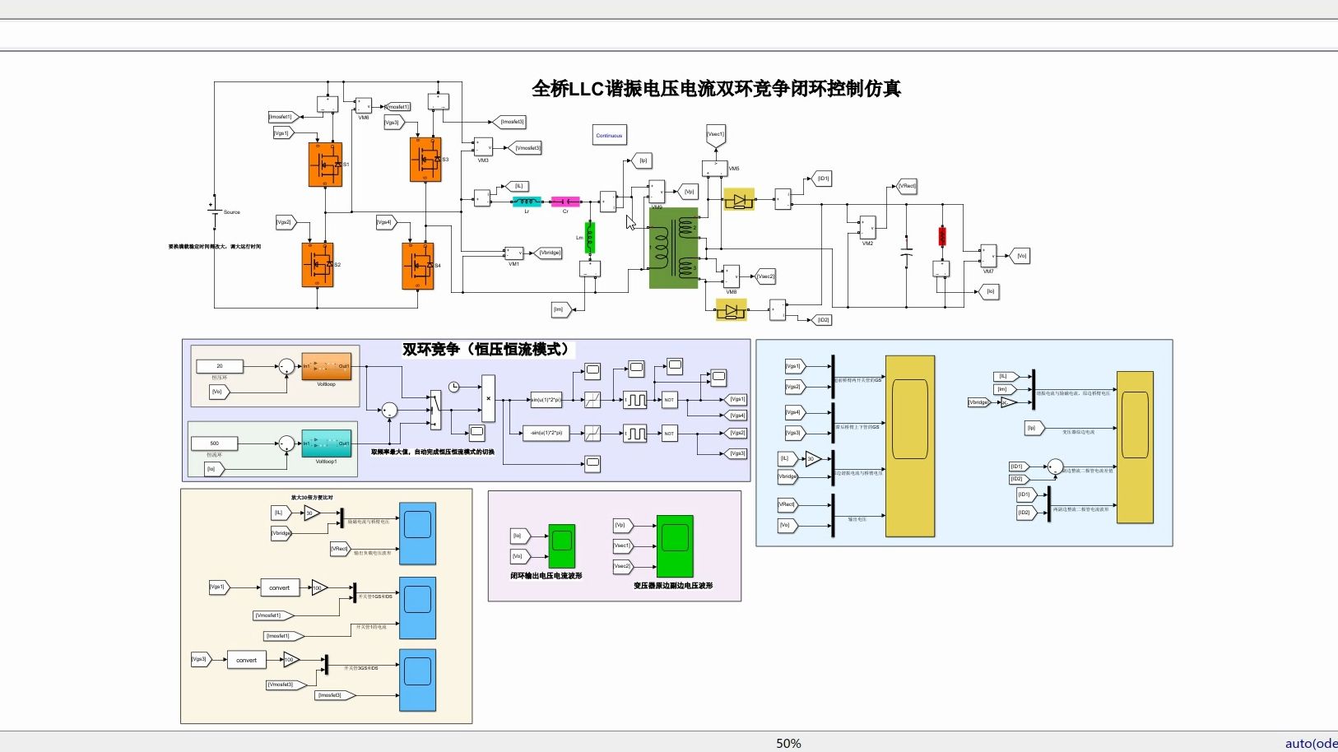
Task: Open the cyan Voltloop1 current loop subsystem
Action: 327,444
